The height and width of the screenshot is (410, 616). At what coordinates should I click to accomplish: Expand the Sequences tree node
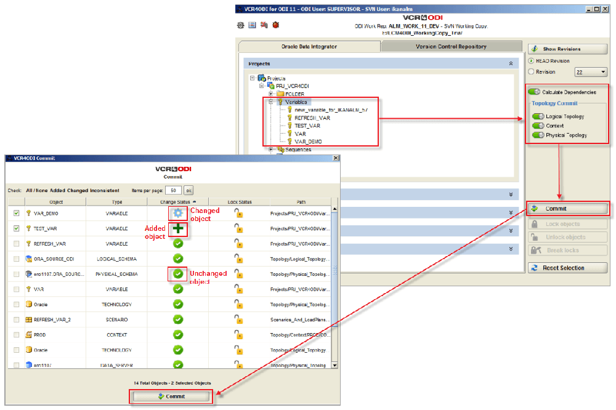coord(270,150)
